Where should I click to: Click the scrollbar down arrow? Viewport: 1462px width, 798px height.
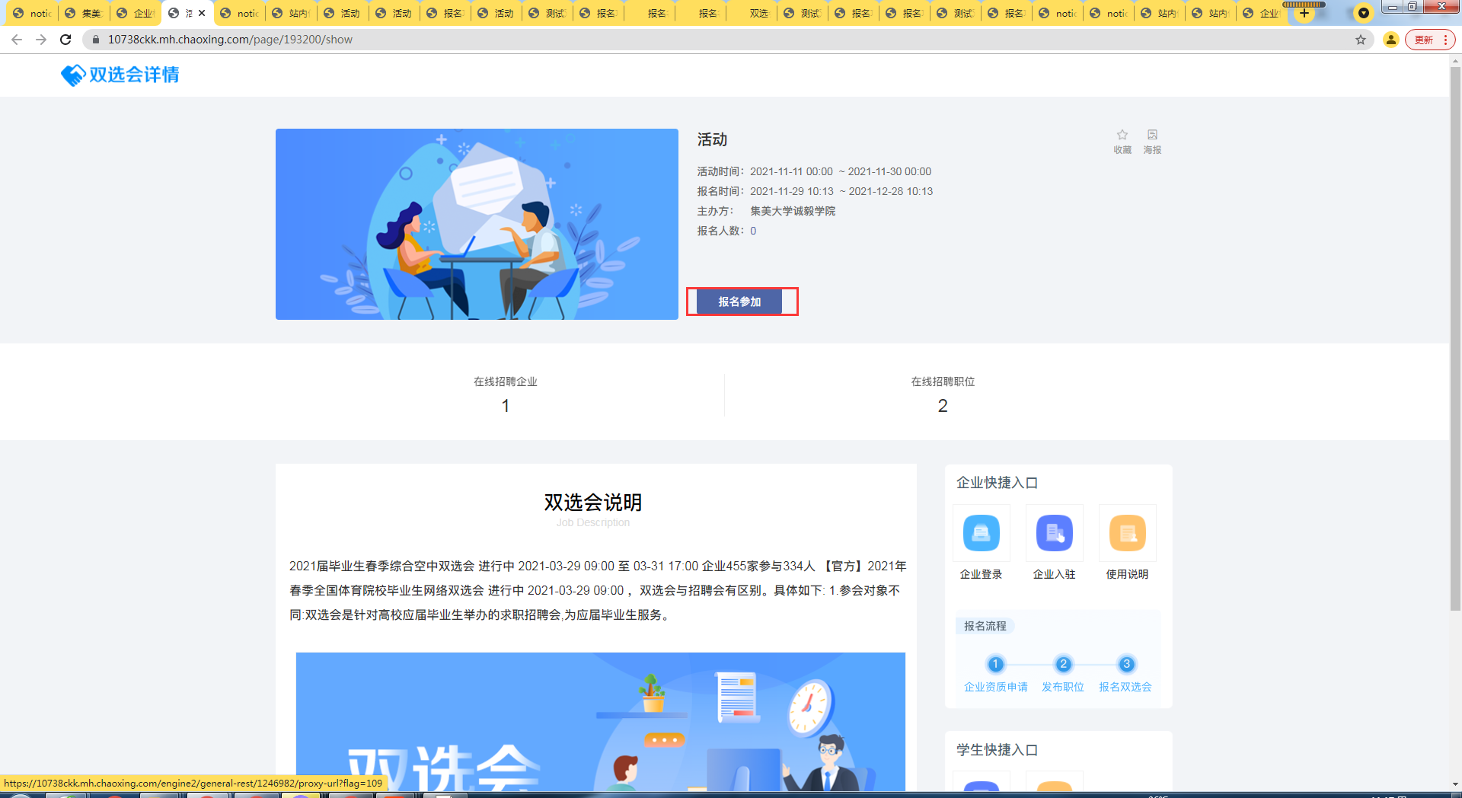(x=1455, y=784)
